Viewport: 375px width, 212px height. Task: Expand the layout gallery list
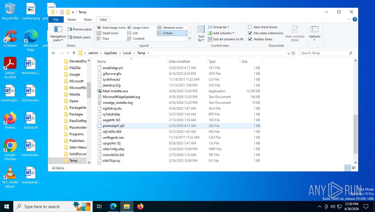[189, 39]
